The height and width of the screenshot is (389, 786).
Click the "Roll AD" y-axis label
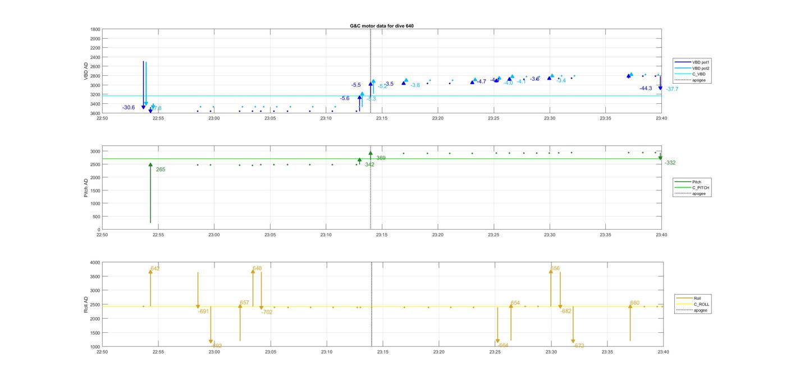click(x=86, y=304)
